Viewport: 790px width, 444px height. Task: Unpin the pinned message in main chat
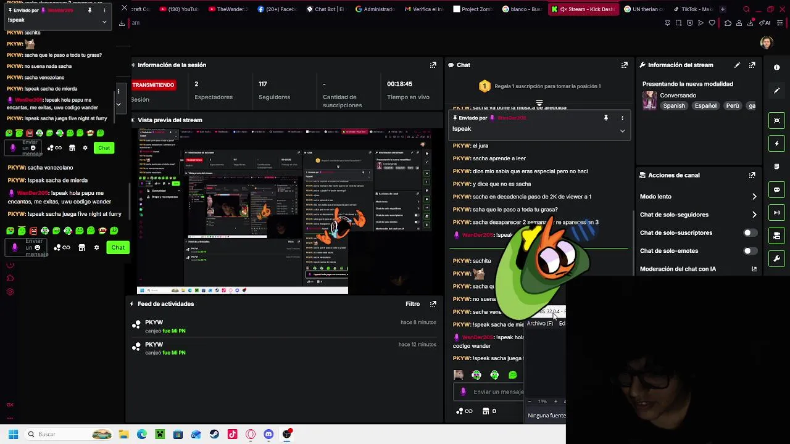coord(605,117)
